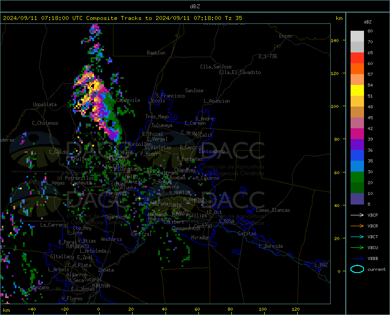This screenshot has width=390, height=315.
Task: Click the Catitas map label
Action: [x=247, y=234]
